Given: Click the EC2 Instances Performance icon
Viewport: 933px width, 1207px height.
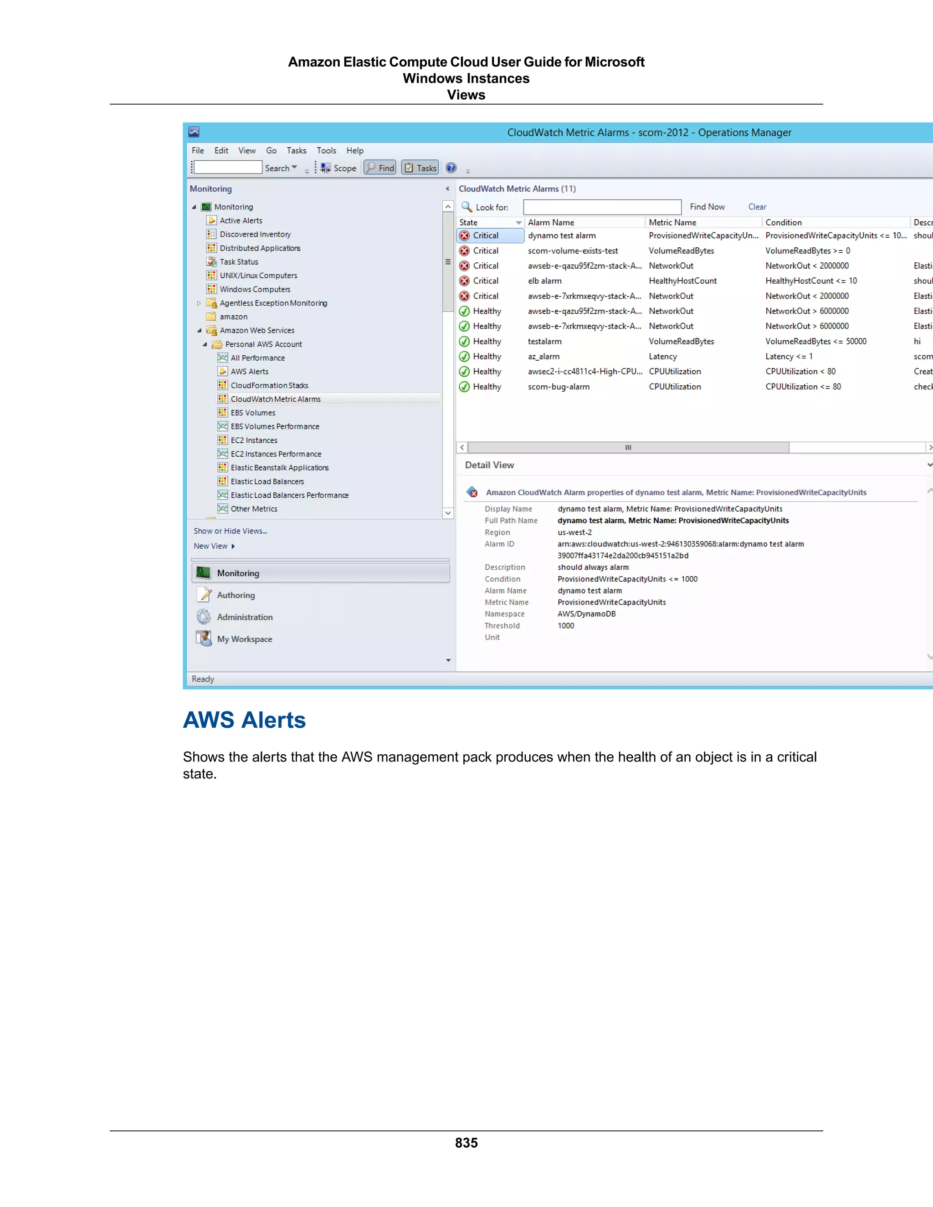Looking at the screenshot, I should [x=222, y=454].
